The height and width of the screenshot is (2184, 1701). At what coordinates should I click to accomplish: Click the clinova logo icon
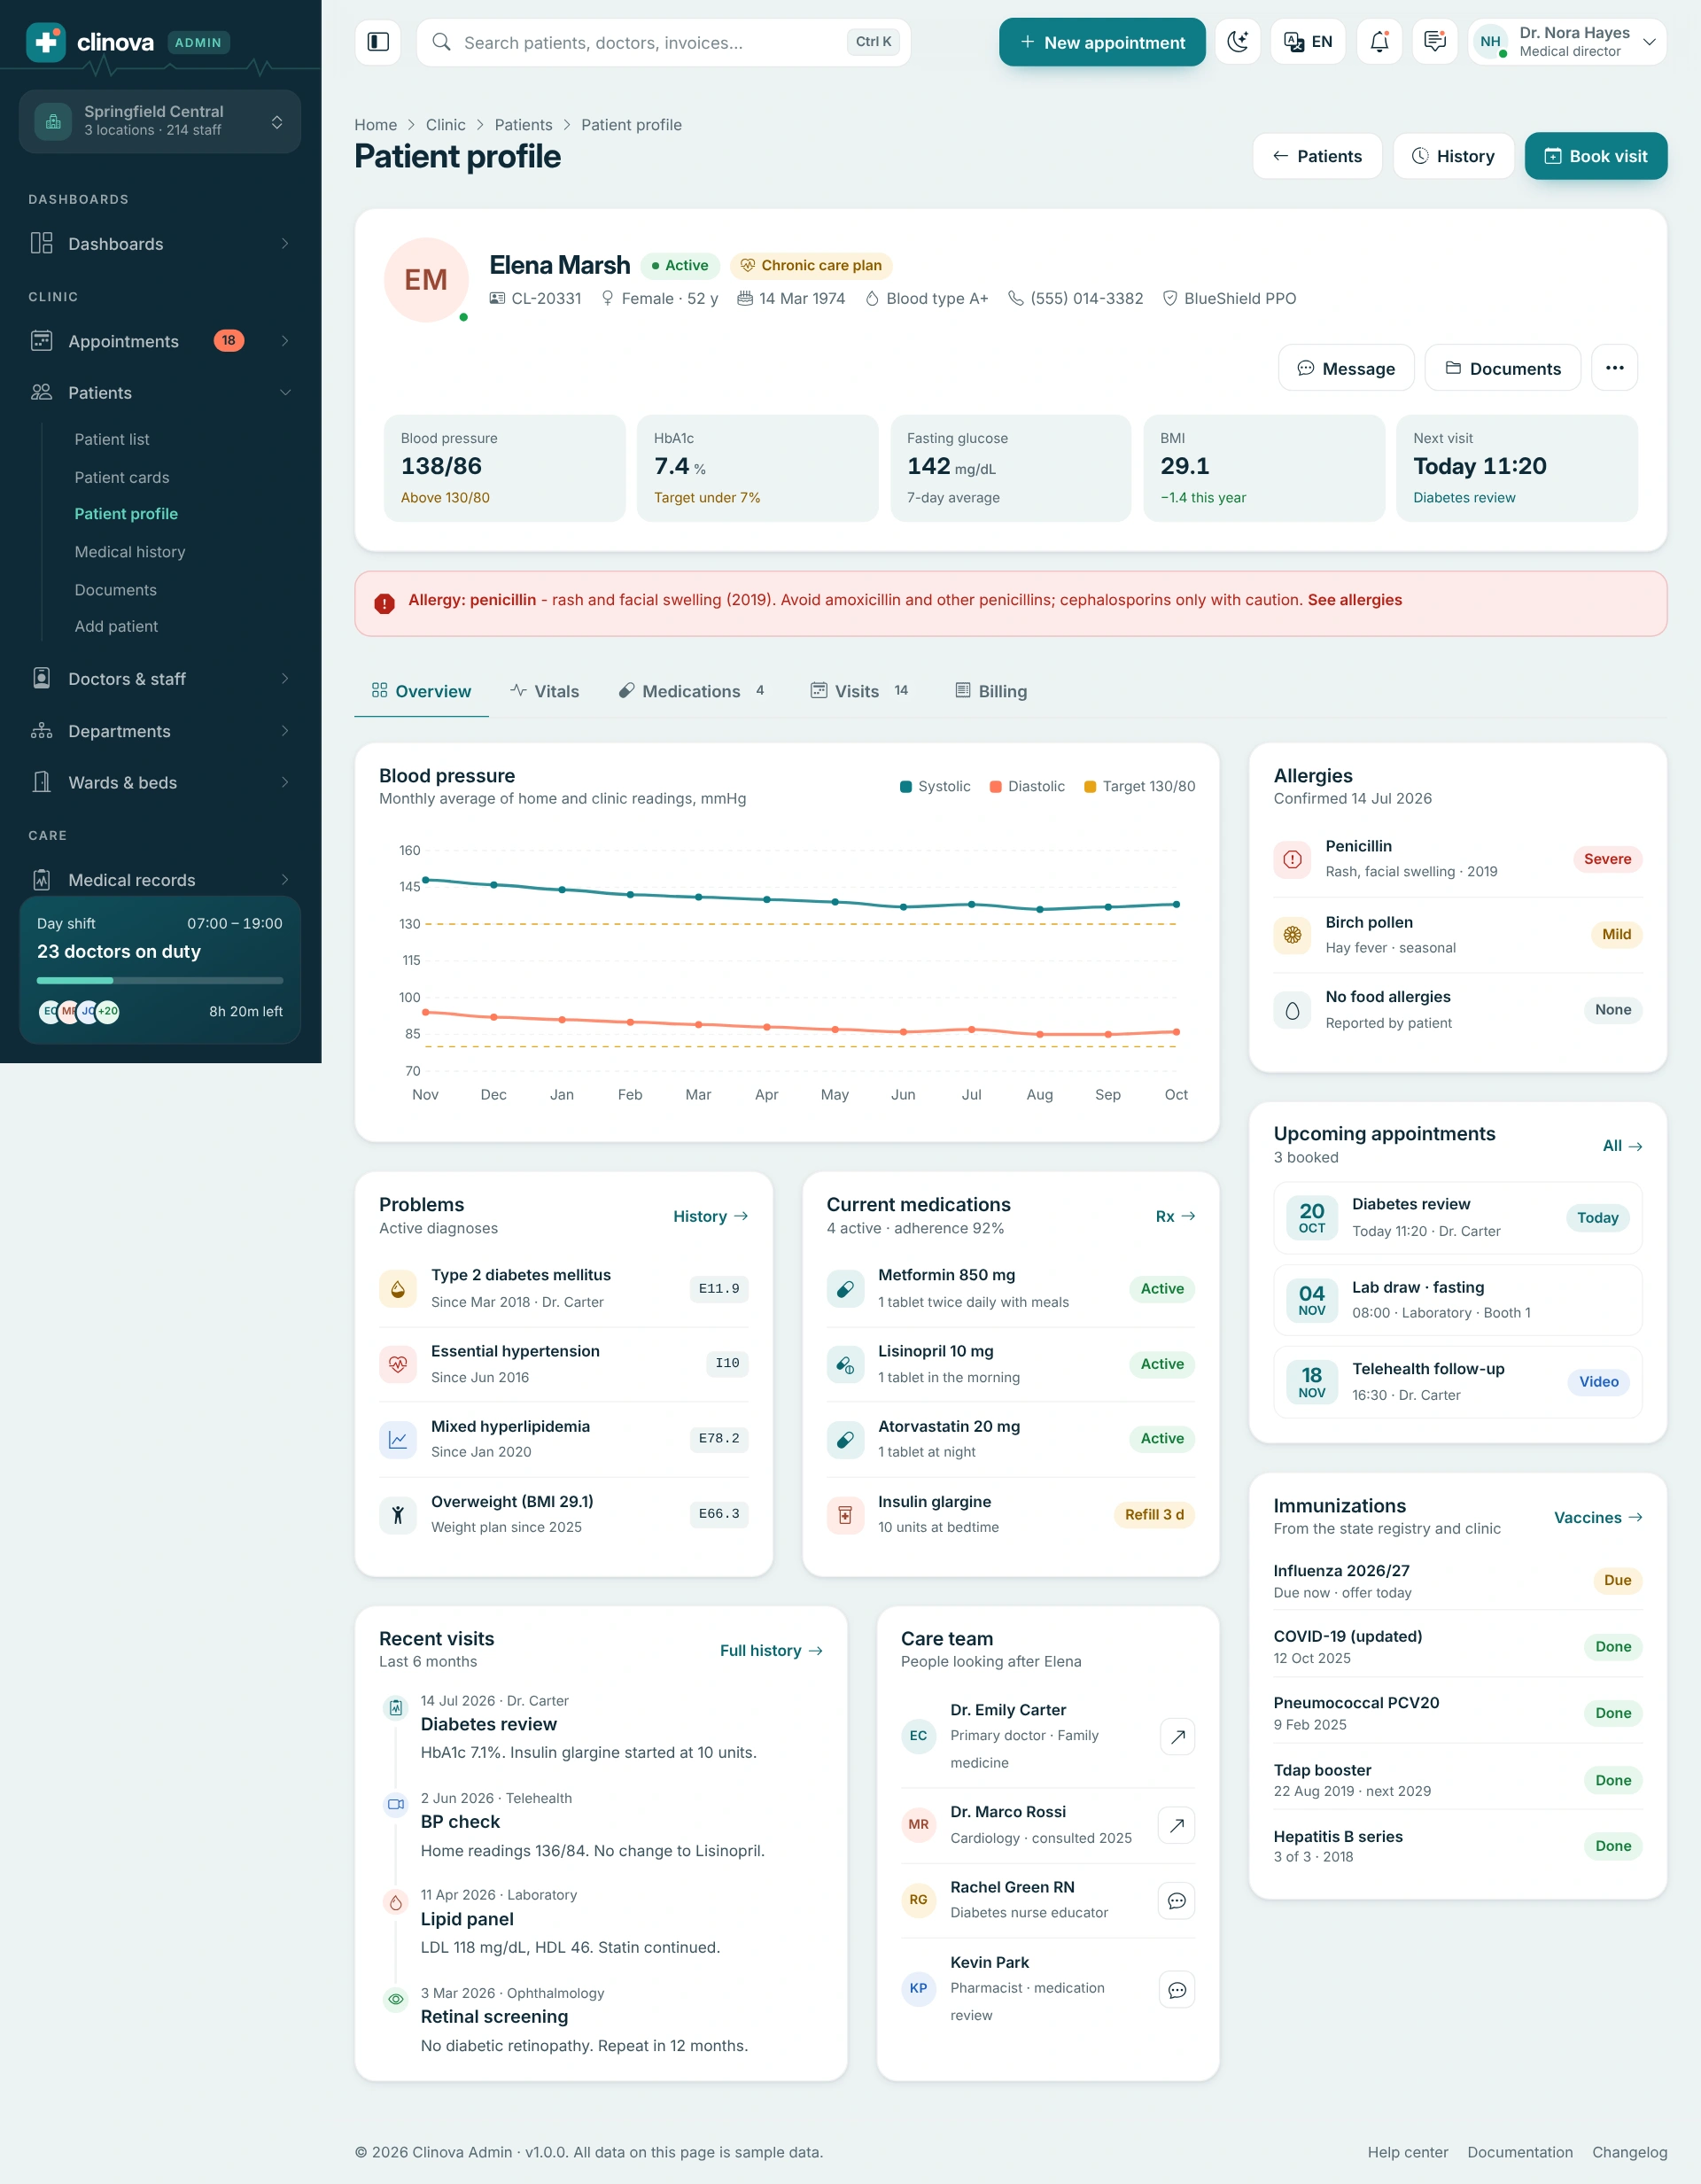click(46, 42)
